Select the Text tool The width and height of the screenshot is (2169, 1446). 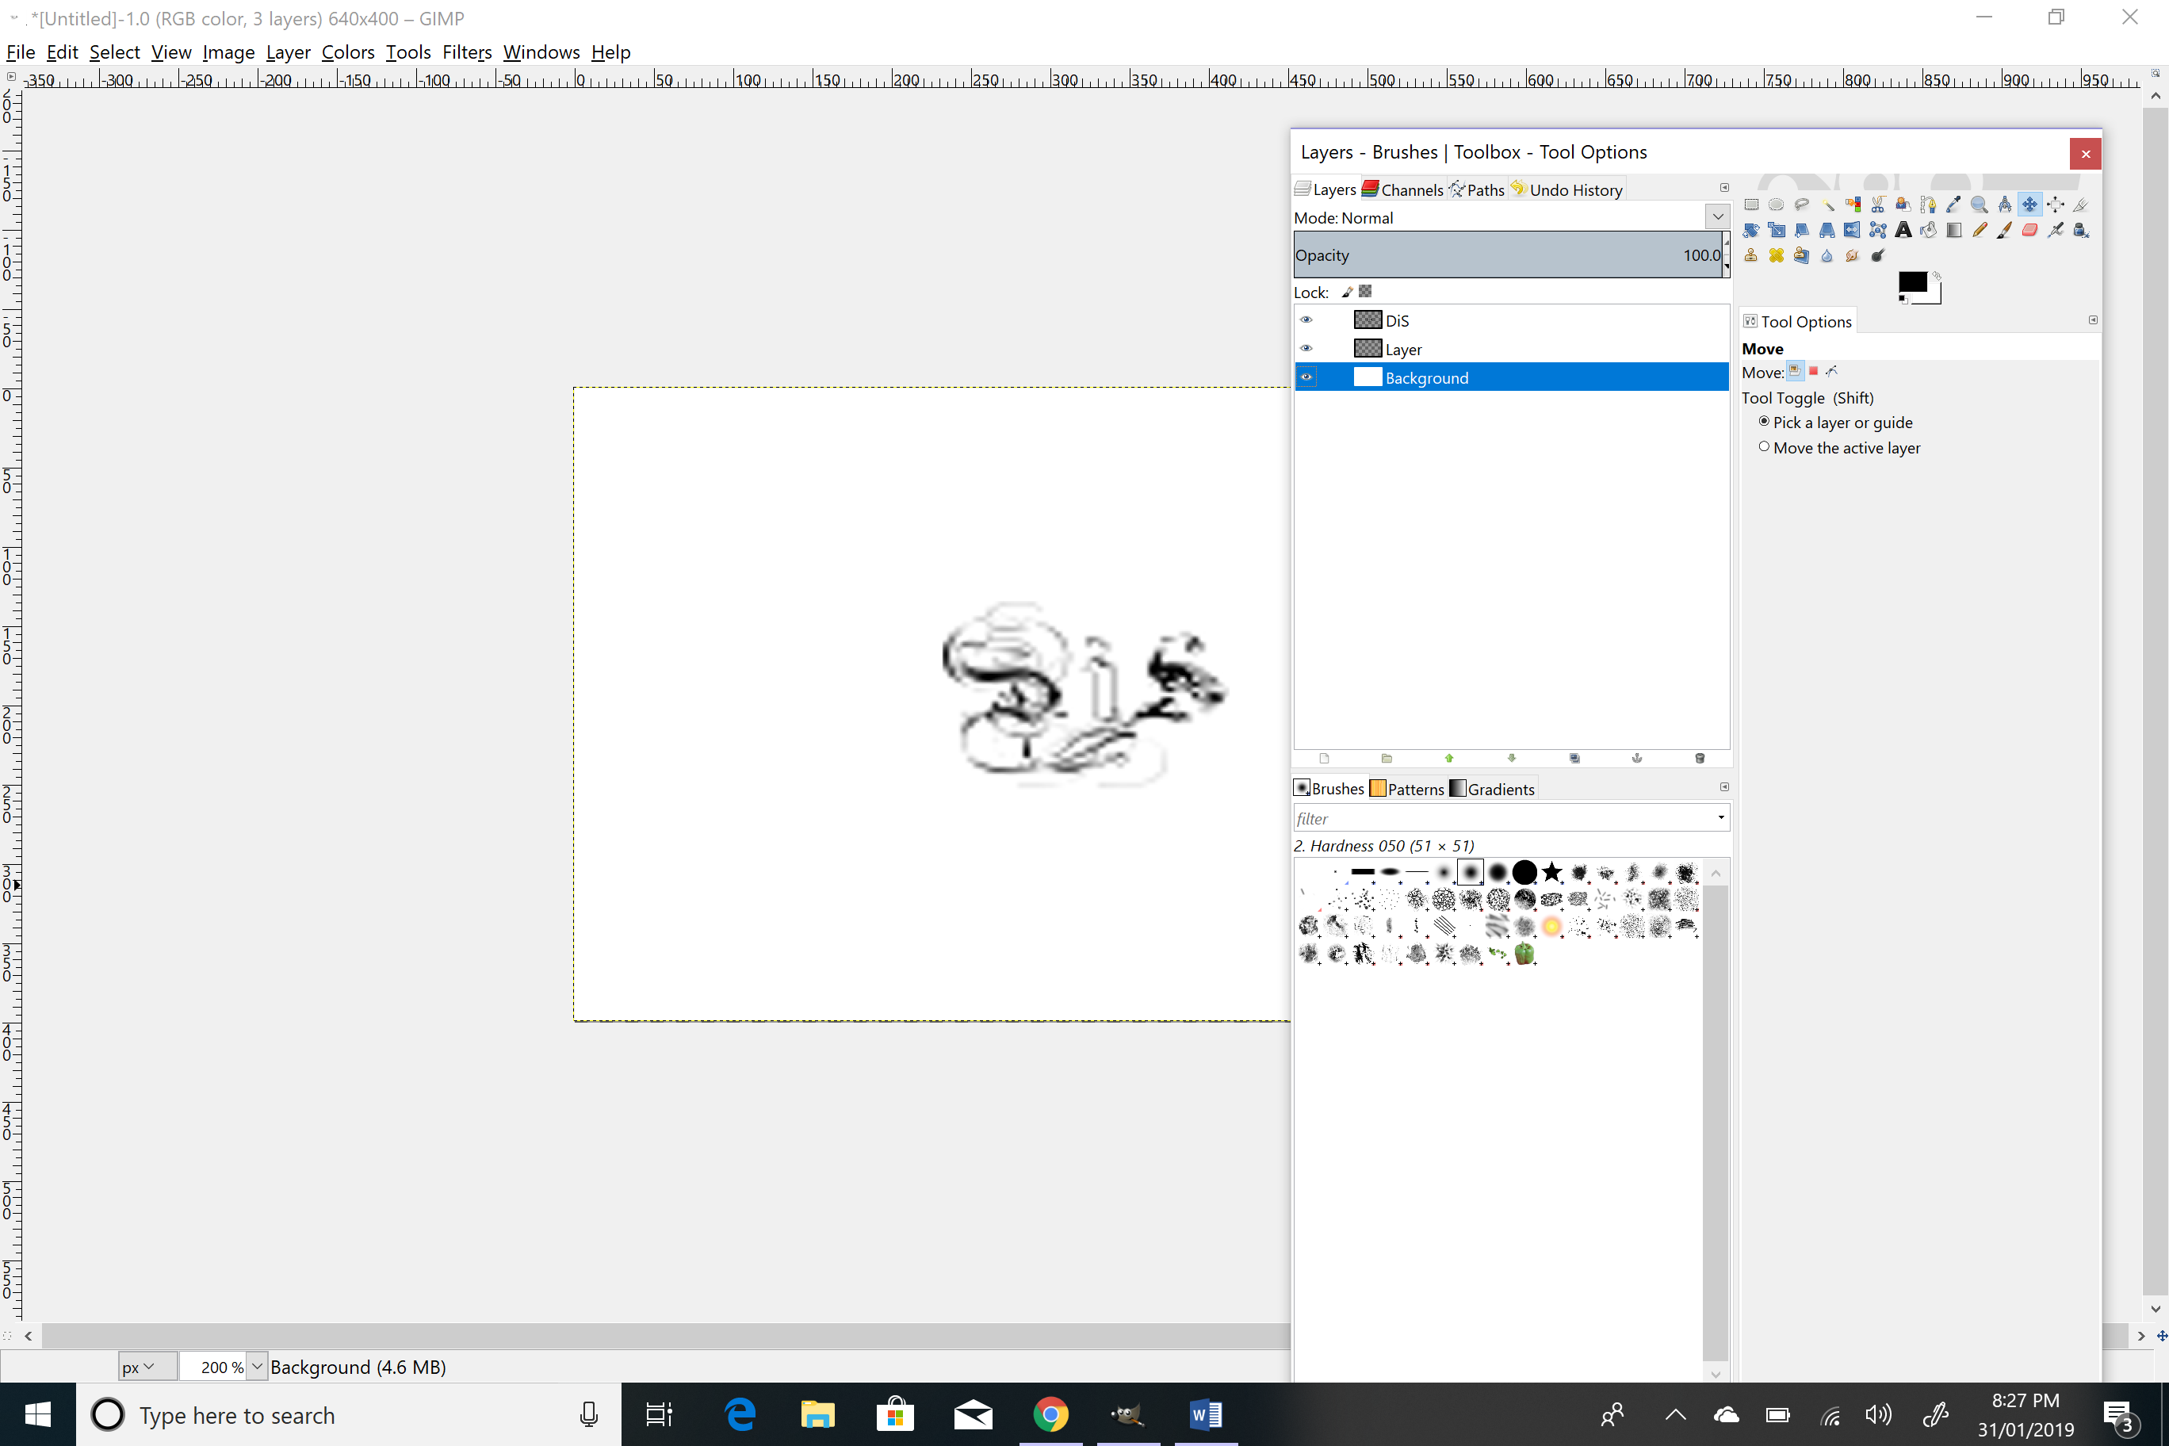[x=1903, y=230]
